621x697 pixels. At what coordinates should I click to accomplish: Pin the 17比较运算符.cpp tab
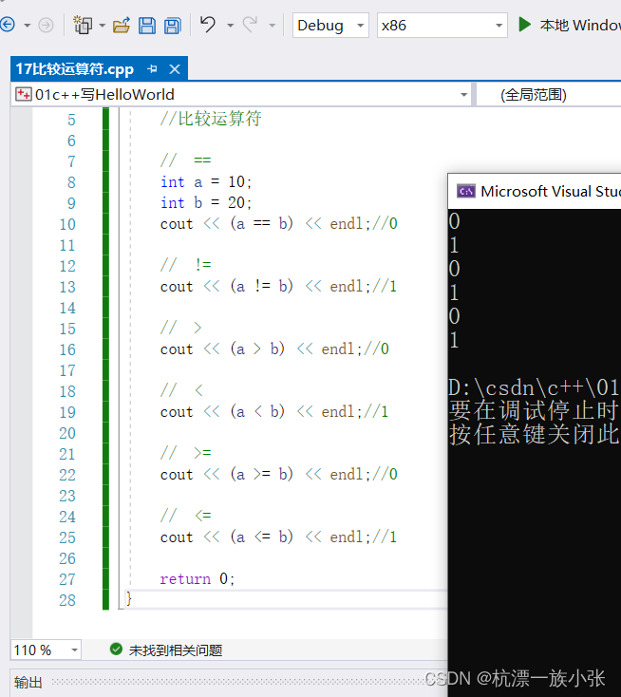pyautogui.click(x=152, y=69)
